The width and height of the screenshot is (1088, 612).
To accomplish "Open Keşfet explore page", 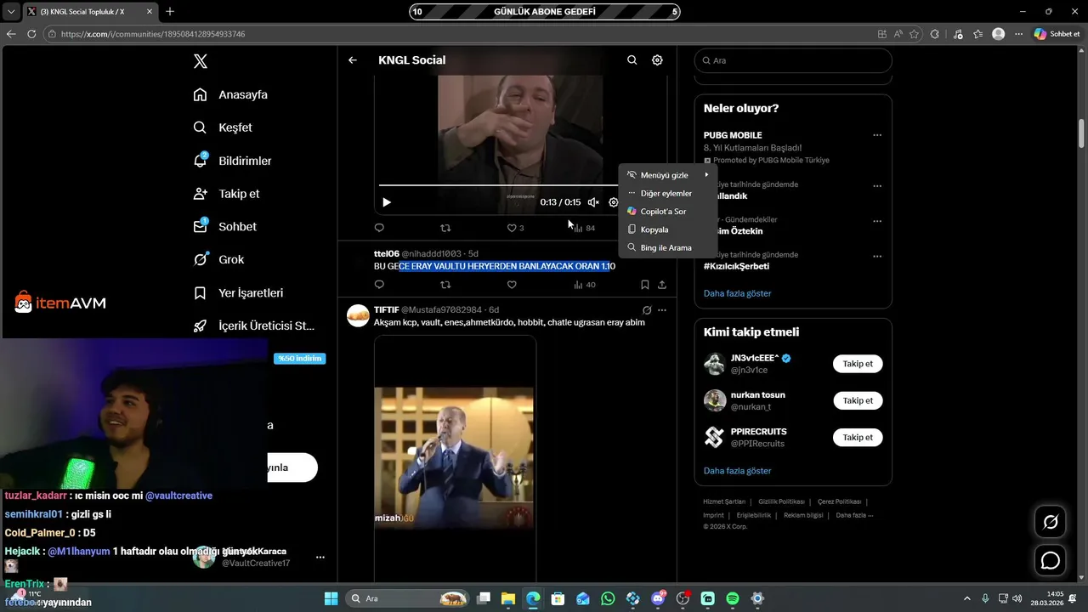I will tap(223, 127).
